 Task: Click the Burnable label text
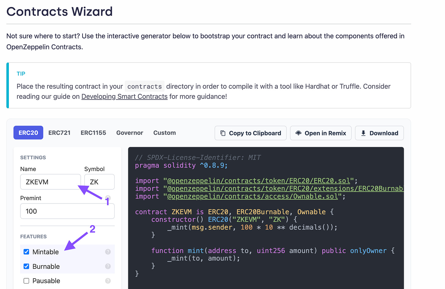point(46,266)
